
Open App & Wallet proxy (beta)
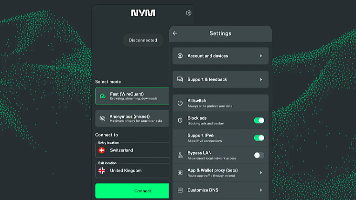click(220, 173)
